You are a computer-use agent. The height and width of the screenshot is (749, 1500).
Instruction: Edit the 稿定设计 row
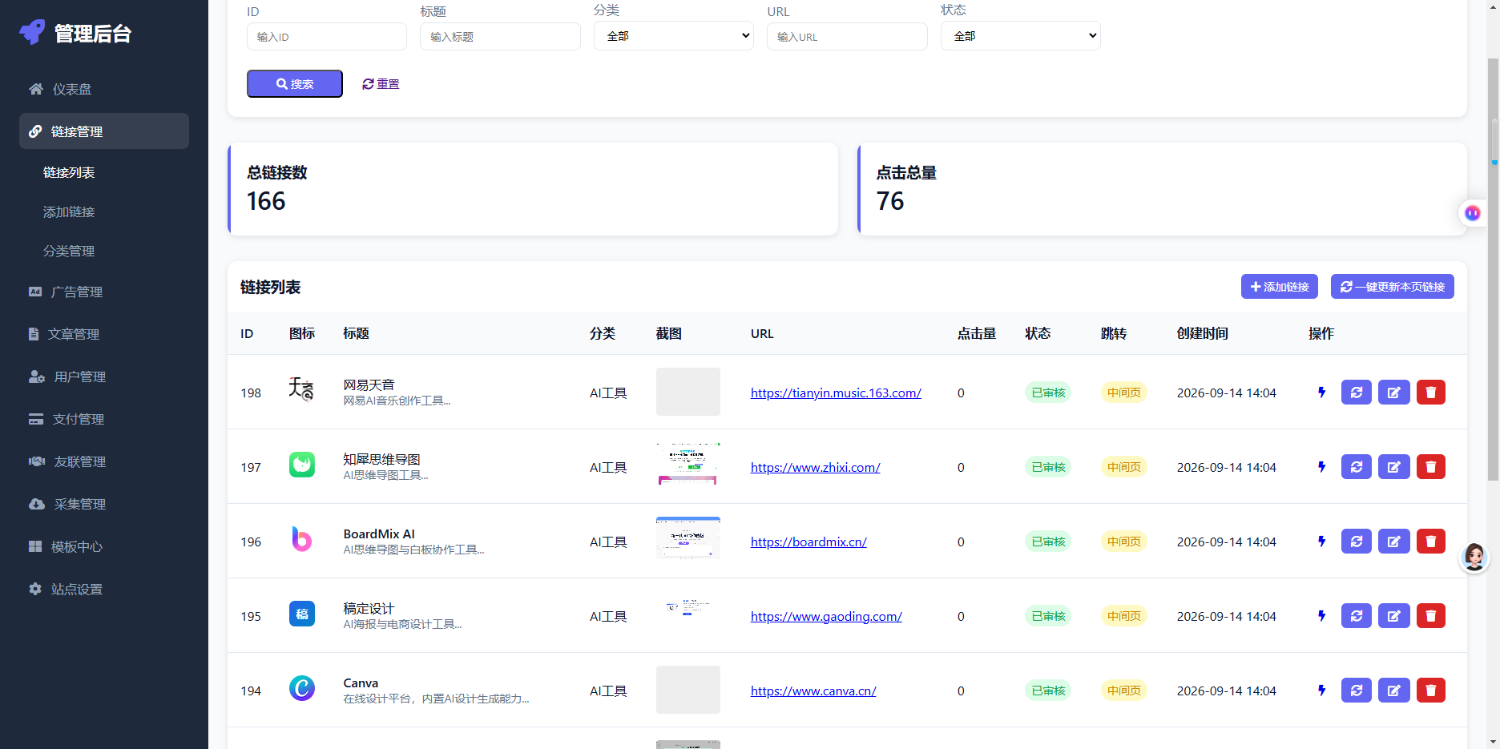pos(1394,616)
